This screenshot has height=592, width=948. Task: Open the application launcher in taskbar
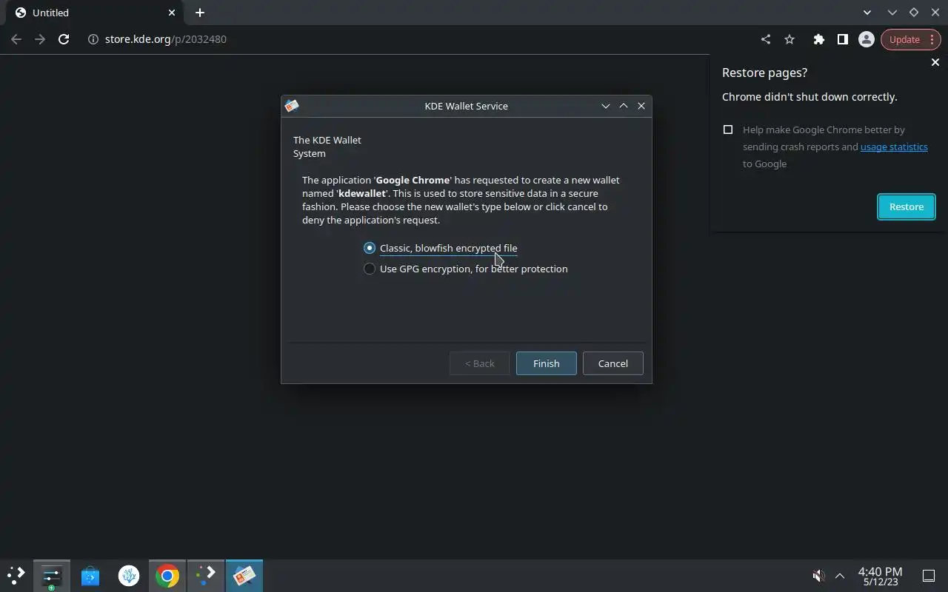pos(16,576)
